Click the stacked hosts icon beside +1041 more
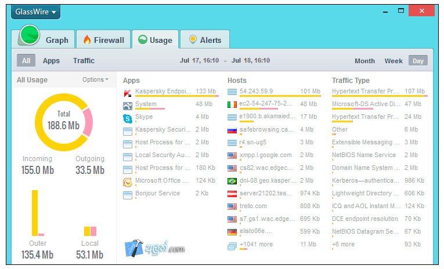 pos(232,246)
